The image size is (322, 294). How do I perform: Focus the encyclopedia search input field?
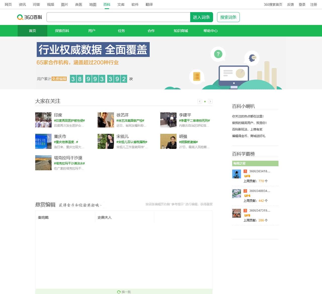(118, 17)
